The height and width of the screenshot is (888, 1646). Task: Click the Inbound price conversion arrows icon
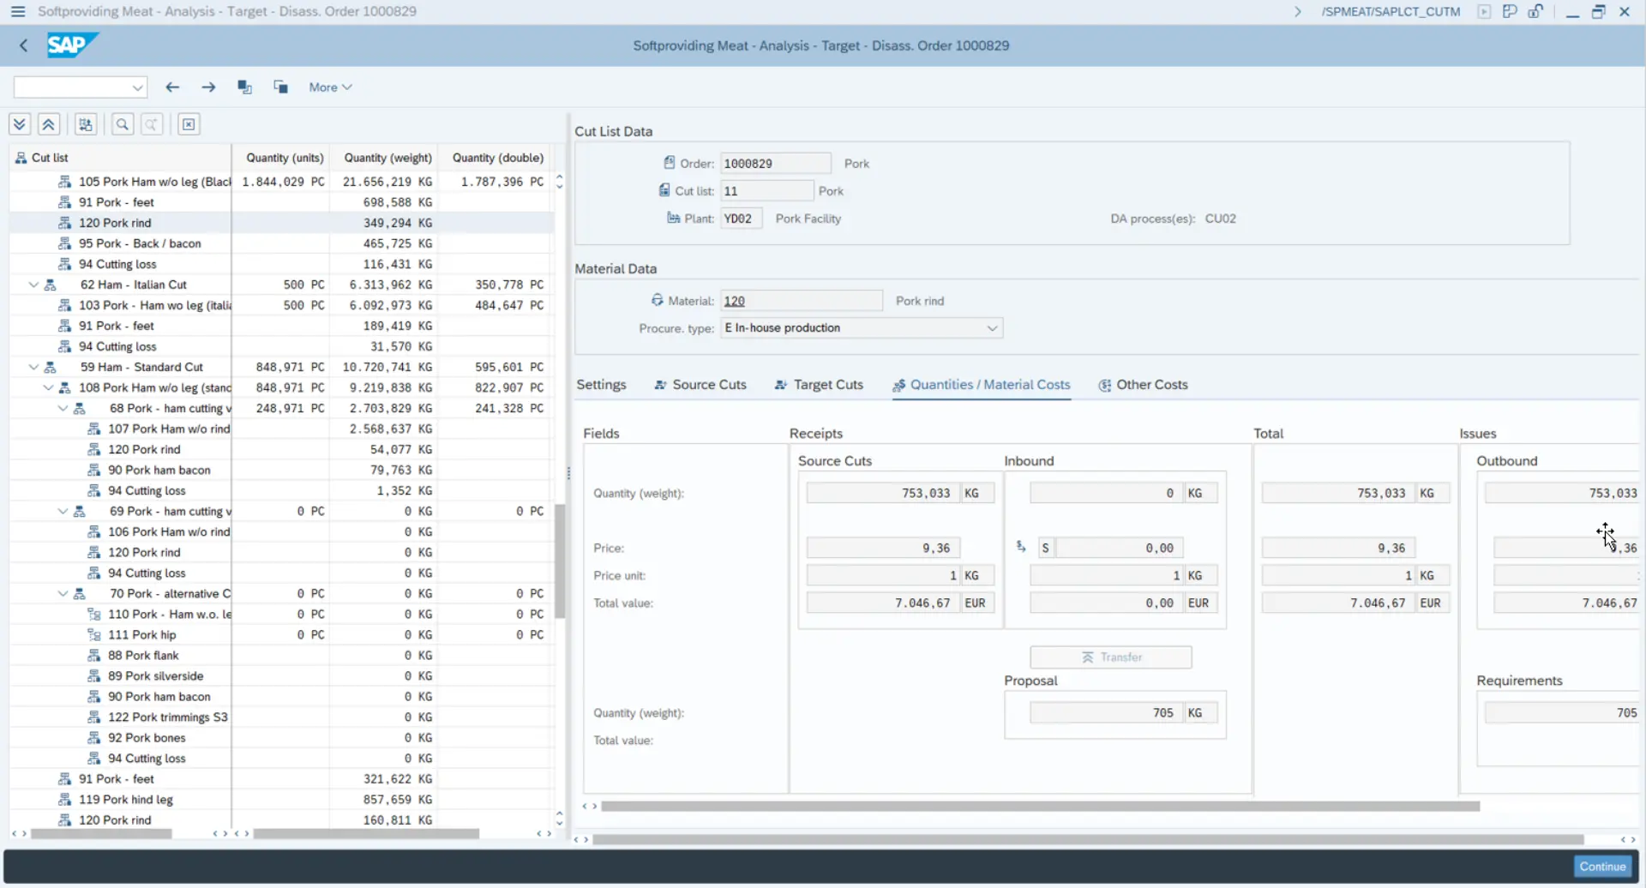pos(1021,546)
